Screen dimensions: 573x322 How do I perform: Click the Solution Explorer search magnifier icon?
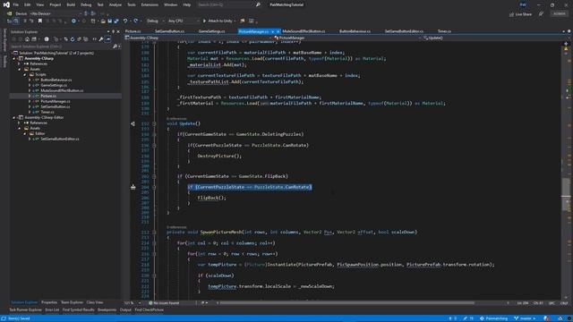115,47
